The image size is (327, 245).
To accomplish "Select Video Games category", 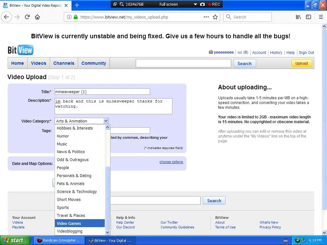I will [80, 223].
